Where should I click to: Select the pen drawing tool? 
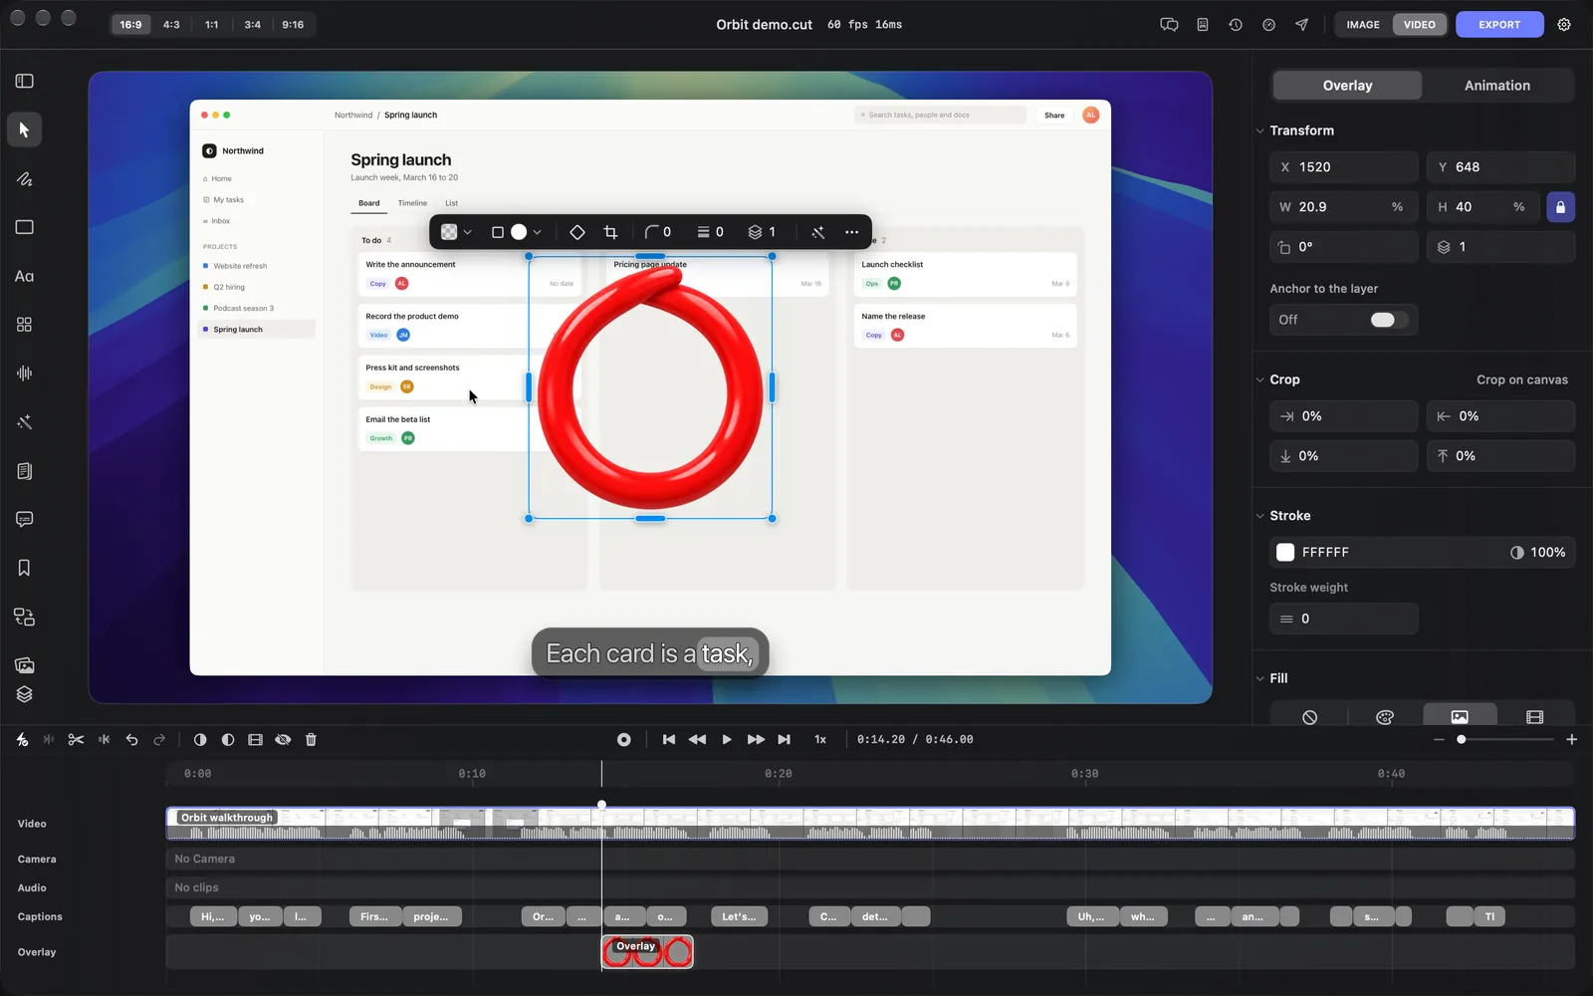point(24,179)
